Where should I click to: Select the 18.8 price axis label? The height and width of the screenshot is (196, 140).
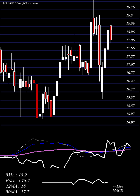coord(129,16)
